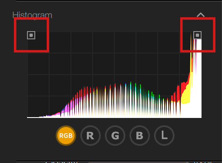
Task: Click the Histogram panel title
Action: pos(32,15)
